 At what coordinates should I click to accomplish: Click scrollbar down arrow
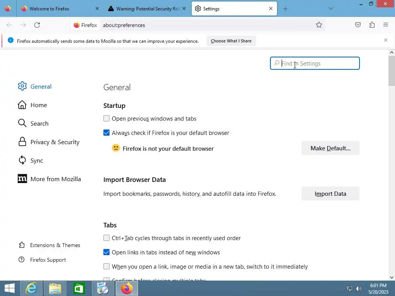coord(392,277)
